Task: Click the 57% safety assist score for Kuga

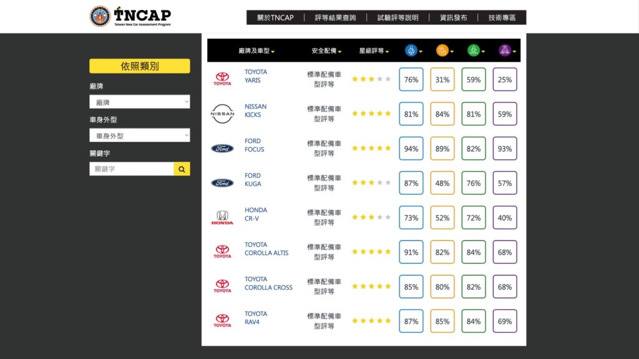Action: click(x=505, y=183)
